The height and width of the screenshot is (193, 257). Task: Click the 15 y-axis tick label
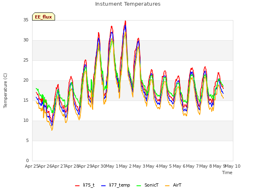26,100
